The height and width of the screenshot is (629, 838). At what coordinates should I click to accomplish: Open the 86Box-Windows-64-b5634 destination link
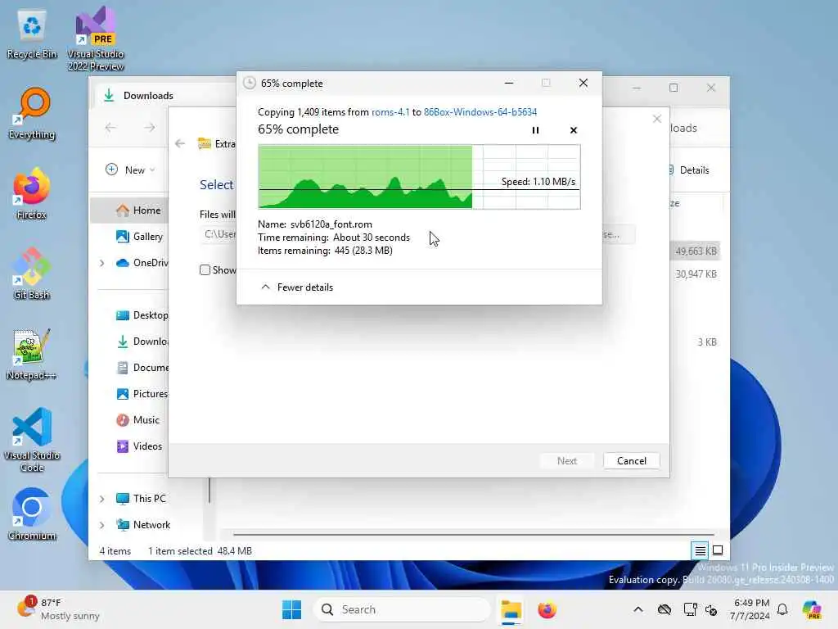(480, 111)
